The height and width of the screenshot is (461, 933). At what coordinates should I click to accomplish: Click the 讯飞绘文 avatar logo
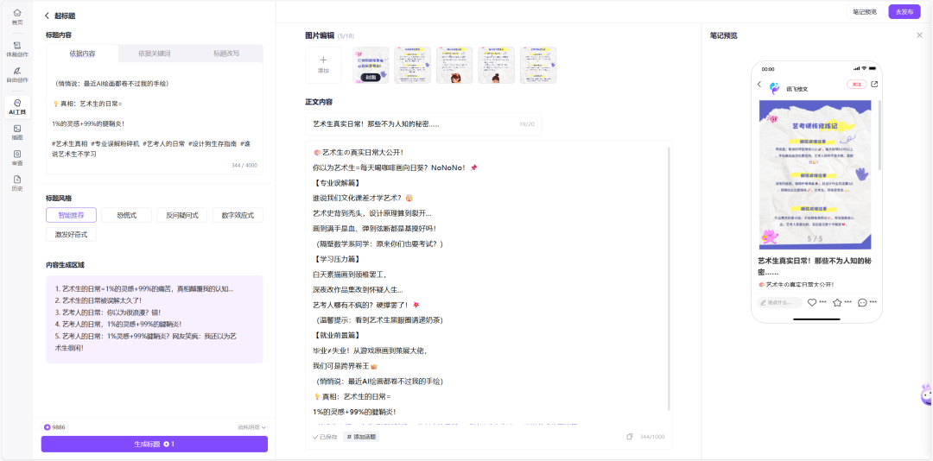click(x=774, y=89)
